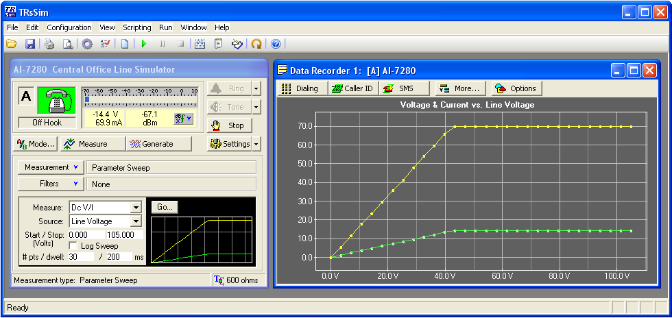
Task: Click the Off Hook status label
Action: point(47,123)
